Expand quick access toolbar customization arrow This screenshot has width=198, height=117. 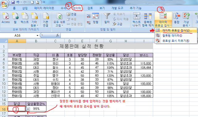pos(44,2)
